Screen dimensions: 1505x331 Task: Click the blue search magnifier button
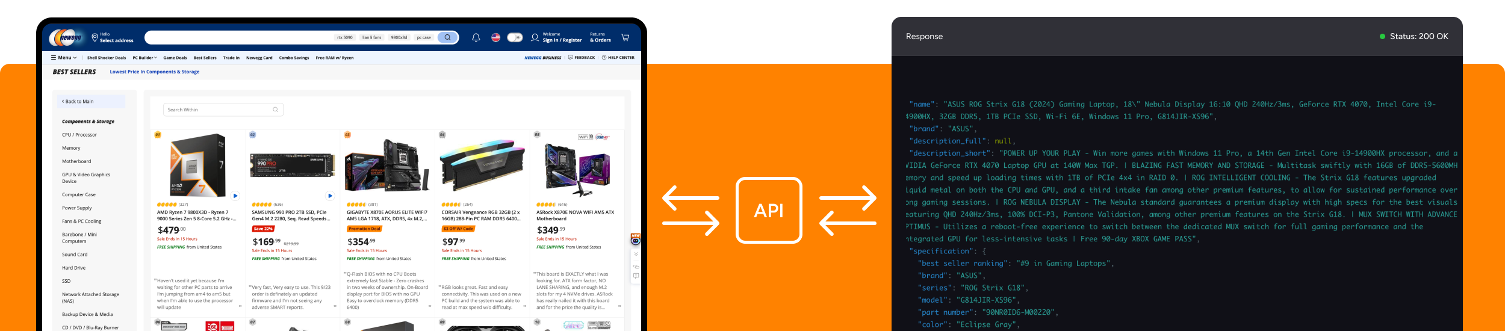(448, 37)
